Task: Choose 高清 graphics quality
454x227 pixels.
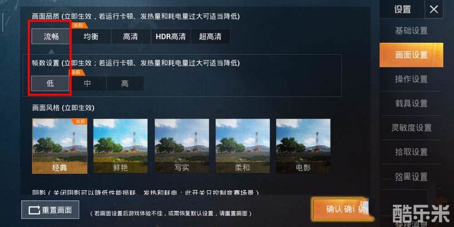Action: click(130, 36)
